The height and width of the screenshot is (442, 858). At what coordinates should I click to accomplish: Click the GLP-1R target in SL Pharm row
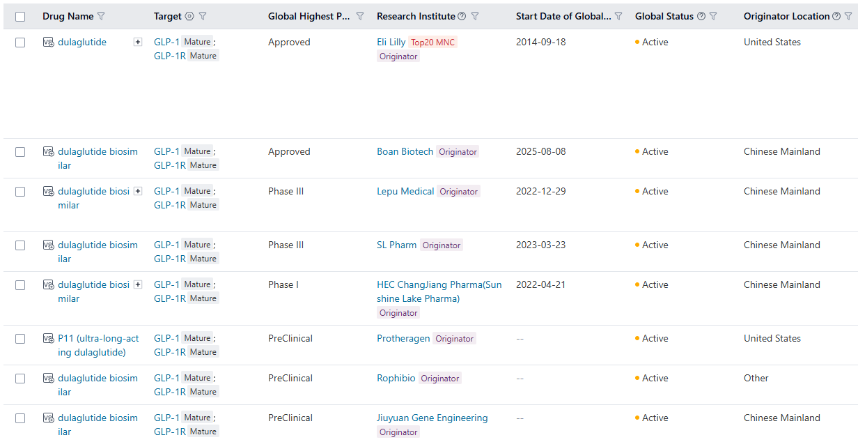tap(169, 259)
